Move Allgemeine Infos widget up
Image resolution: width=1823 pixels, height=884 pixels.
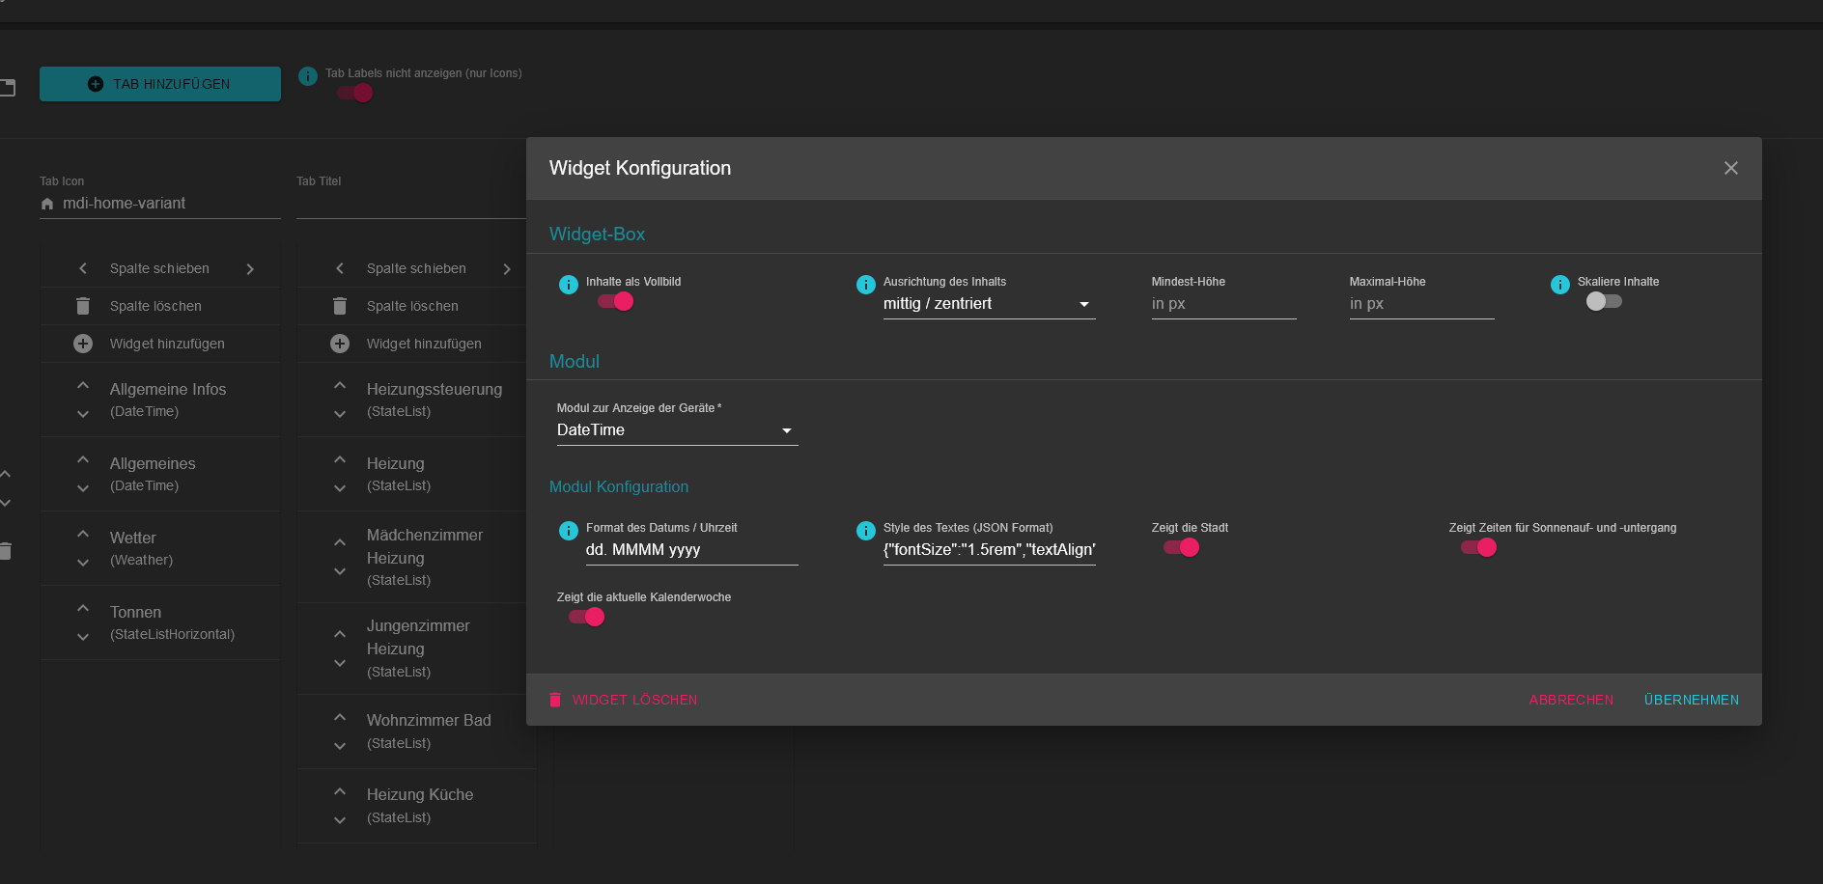[x=83, y=386]
